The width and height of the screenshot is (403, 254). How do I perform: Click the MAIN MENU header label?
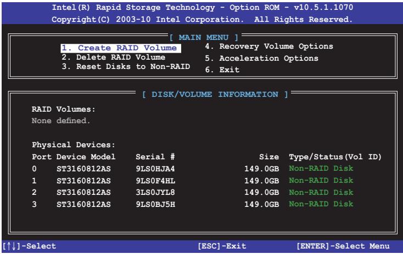204,38
